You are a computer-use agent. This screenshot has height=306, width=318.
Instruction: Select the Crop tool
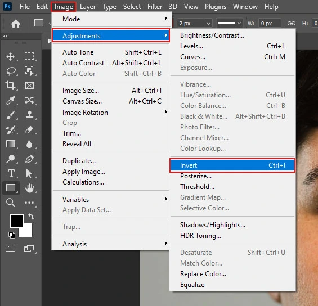click(x=10, y=85)
